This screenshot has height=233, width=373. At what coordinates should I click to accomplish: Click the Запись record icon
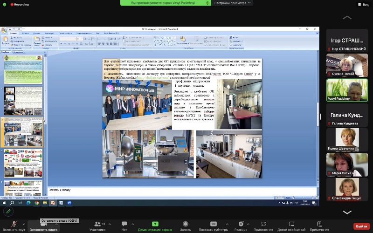186,224
